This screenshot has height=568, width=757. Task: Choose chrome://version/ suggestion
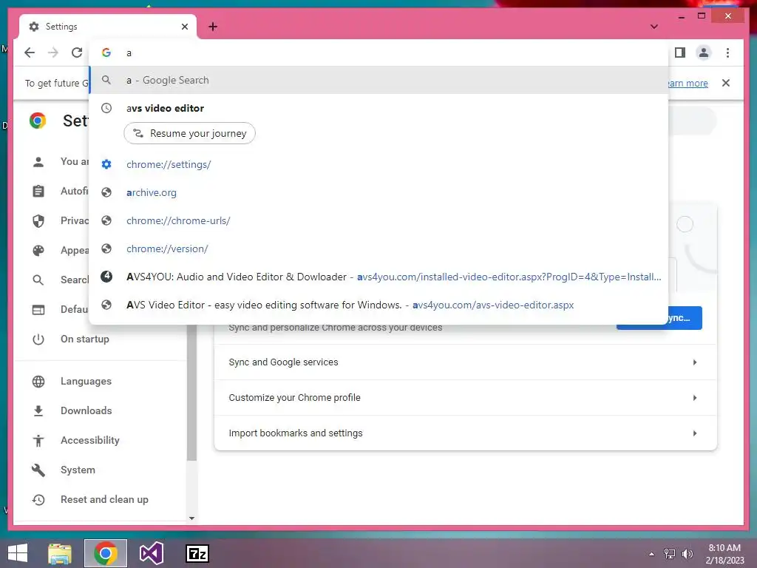pos(379,248)
